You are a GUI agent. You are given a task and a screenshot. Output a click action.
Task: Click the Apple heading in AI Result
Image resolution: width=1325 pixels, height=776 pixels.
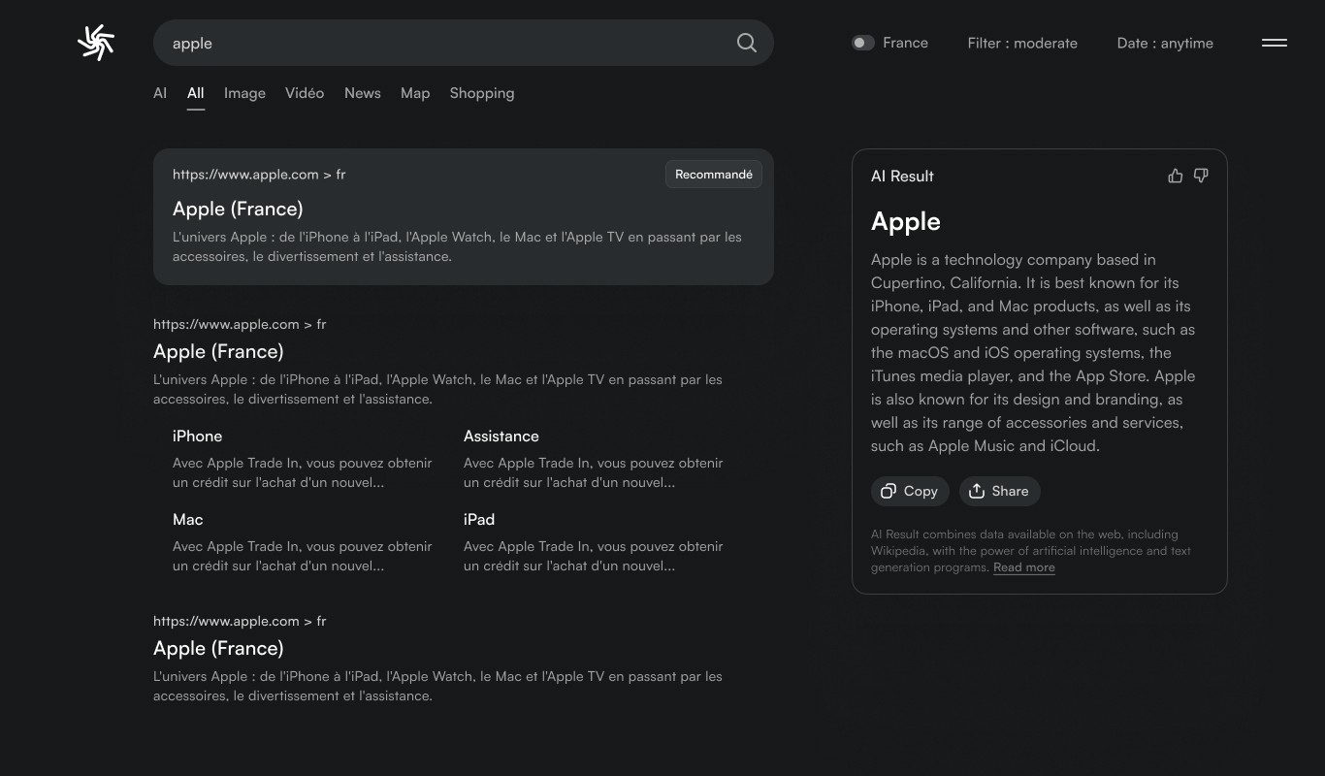[906, 221]
